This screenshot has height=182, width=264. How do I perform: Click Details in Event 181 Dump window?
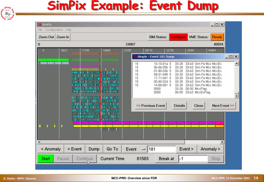click(179, 106)
